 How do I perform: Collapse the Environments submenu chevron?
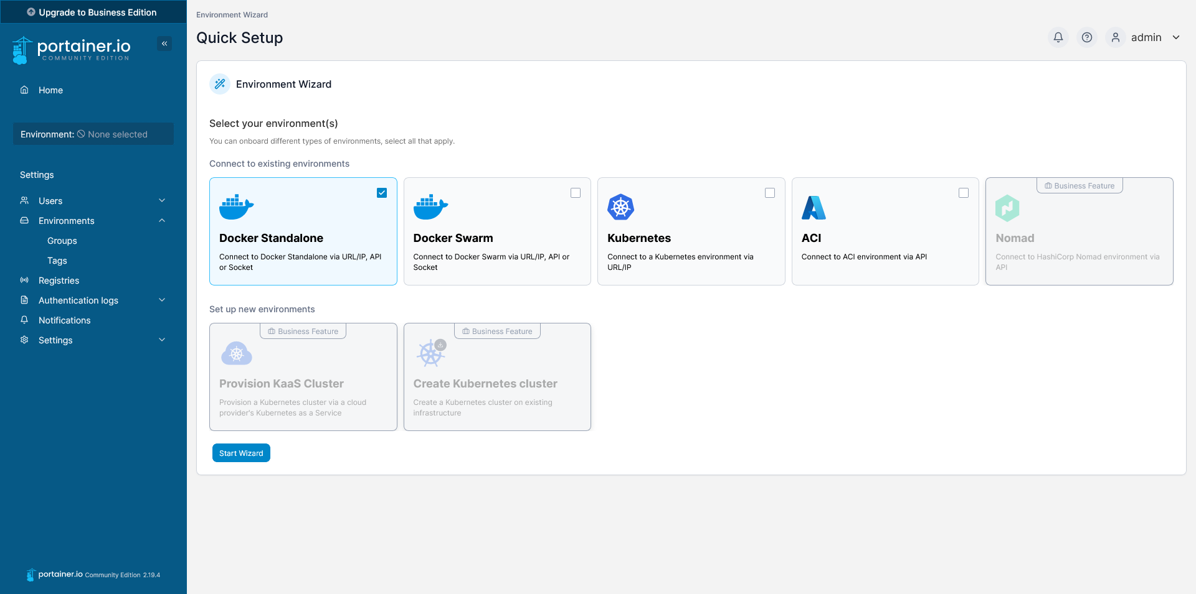[x=162, y=220]
